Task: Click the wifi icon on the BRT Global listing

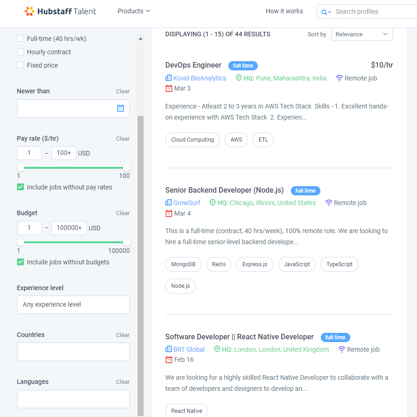Action: 341,349
